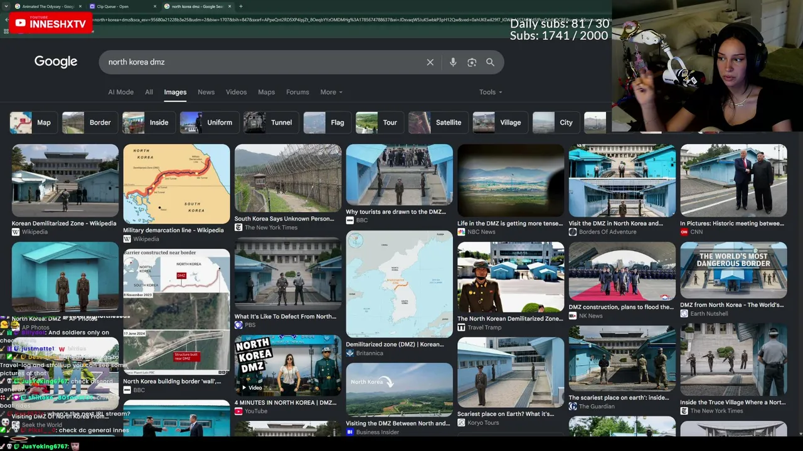
Task: Click the Britannica favicon
Action: pos(350,353)
